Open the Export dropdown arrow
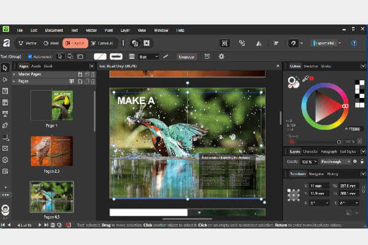 click(340, 43)
